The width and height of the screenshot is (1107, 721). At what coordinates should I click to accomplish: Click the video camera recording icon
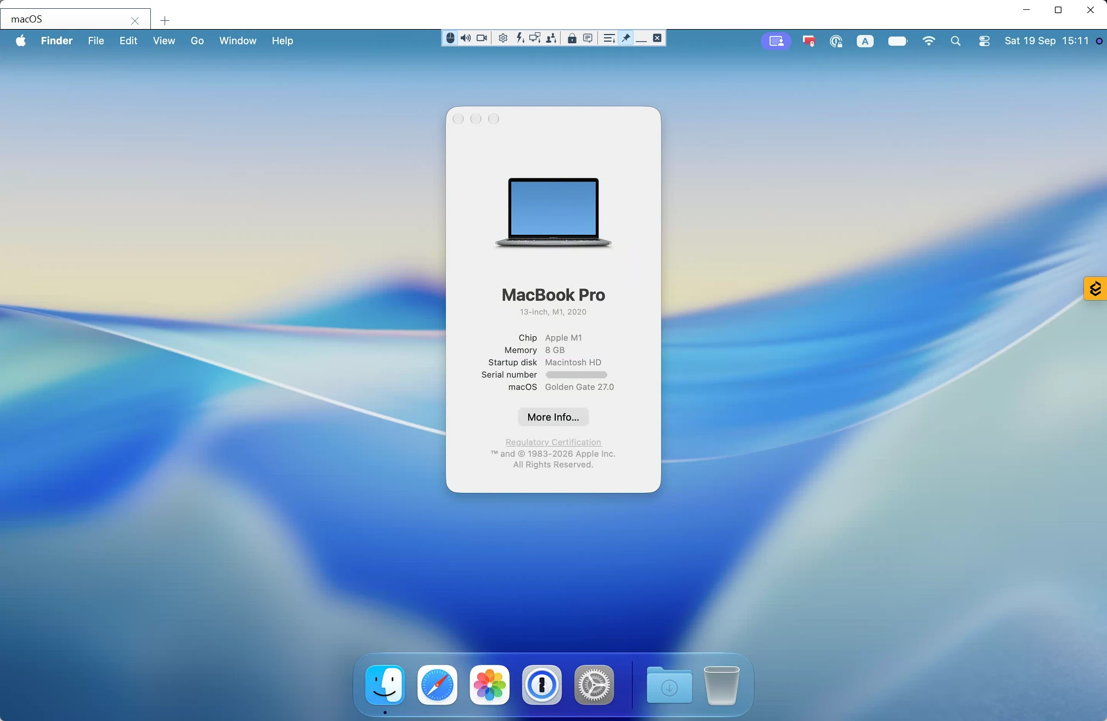click(x=482, y=38)
